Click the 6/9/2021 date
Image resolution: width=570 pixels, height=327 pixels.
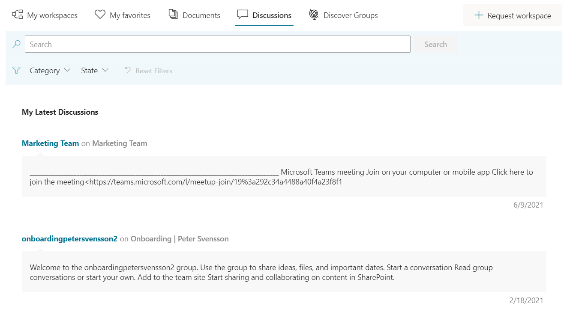pyautogui.click(x=528, y=205)
